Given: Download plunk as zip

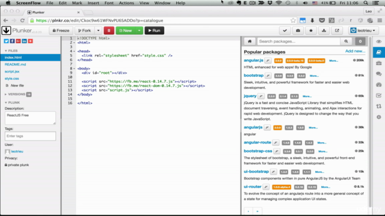Looking at the screenshot, I should pos(324,31).
